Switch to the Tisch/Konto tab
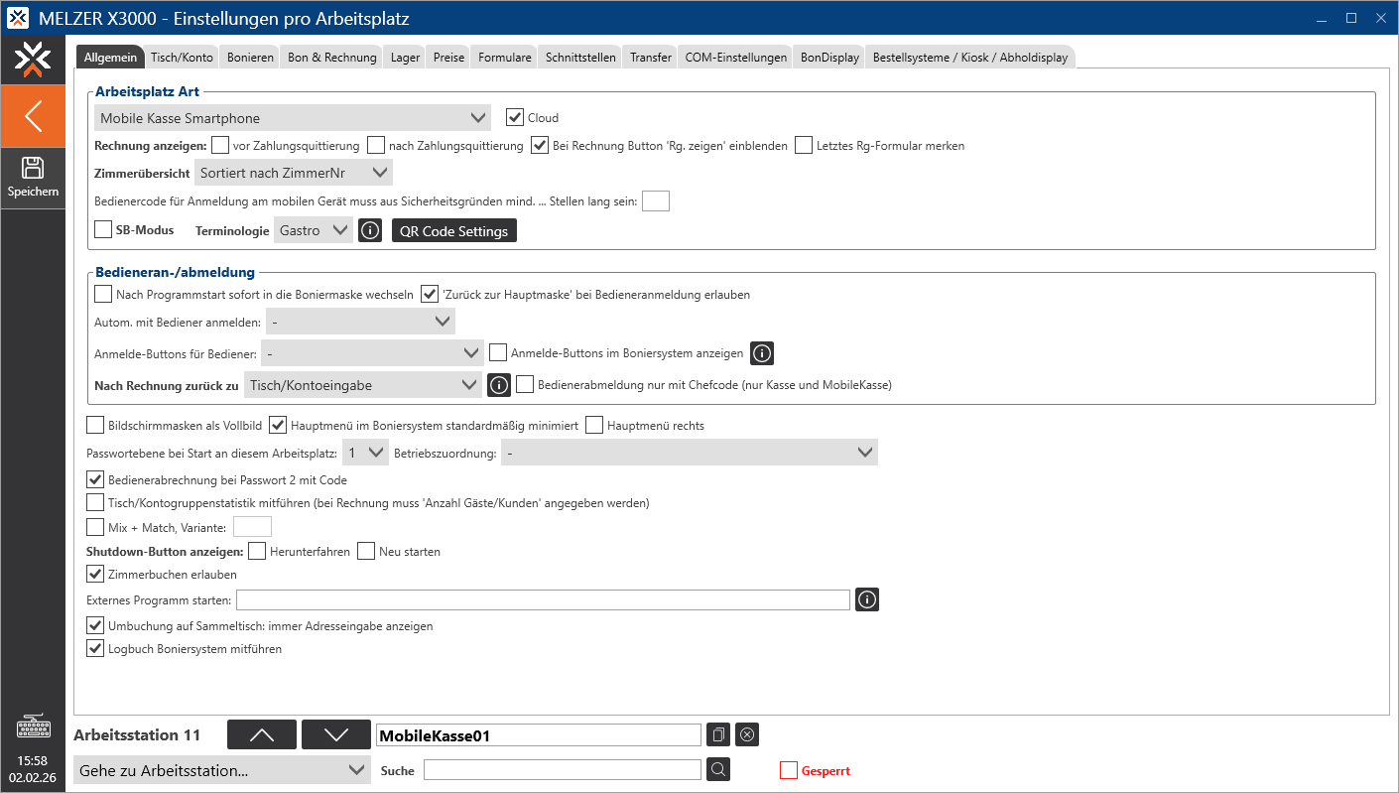This screenshot has width=1399, height=793. 182,58
